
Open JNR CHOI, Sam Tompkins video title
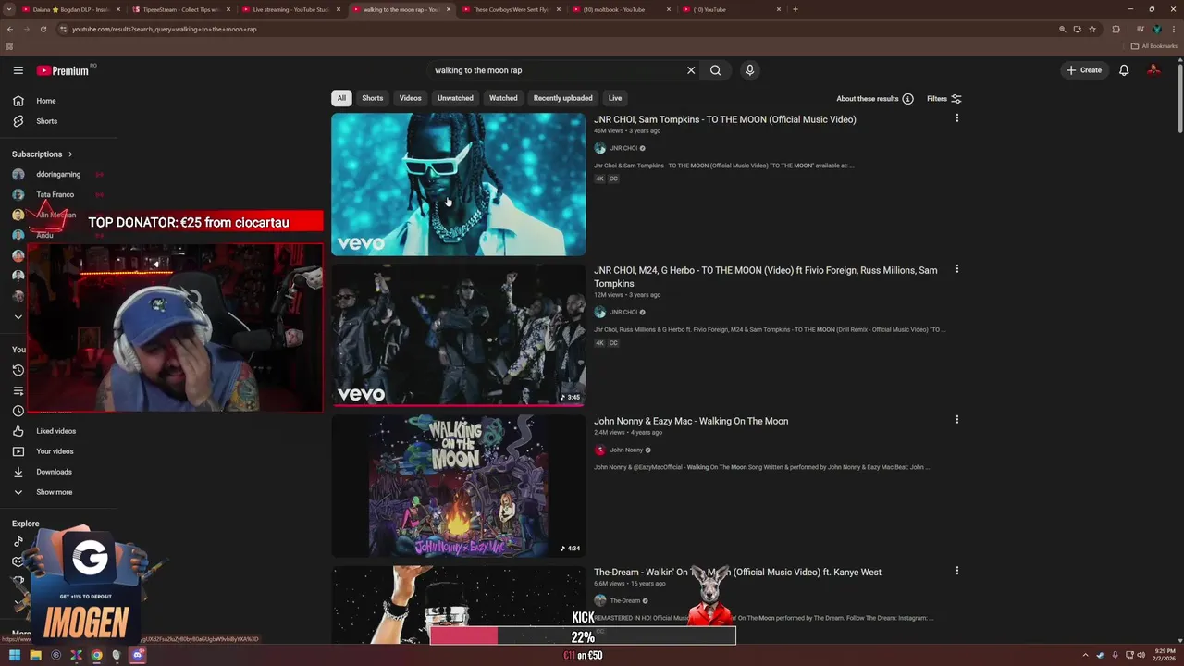tap(724, 119)
